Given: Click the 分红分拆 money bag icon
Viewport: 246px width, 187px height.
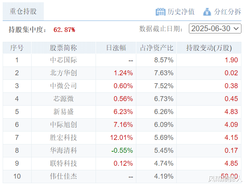Looking at the screenshot, I should pyautogui.click(x=207, y=12).
